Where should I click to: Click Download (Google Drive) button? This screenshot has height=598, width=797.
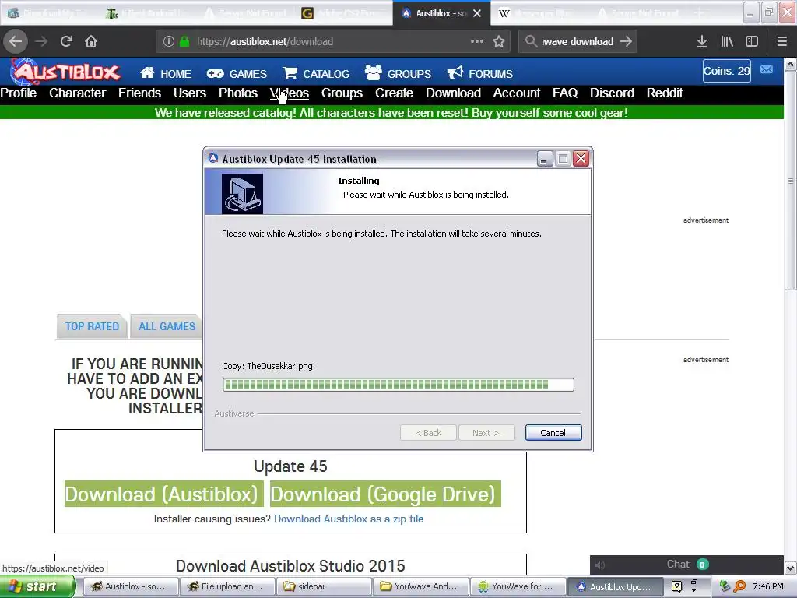385,494
